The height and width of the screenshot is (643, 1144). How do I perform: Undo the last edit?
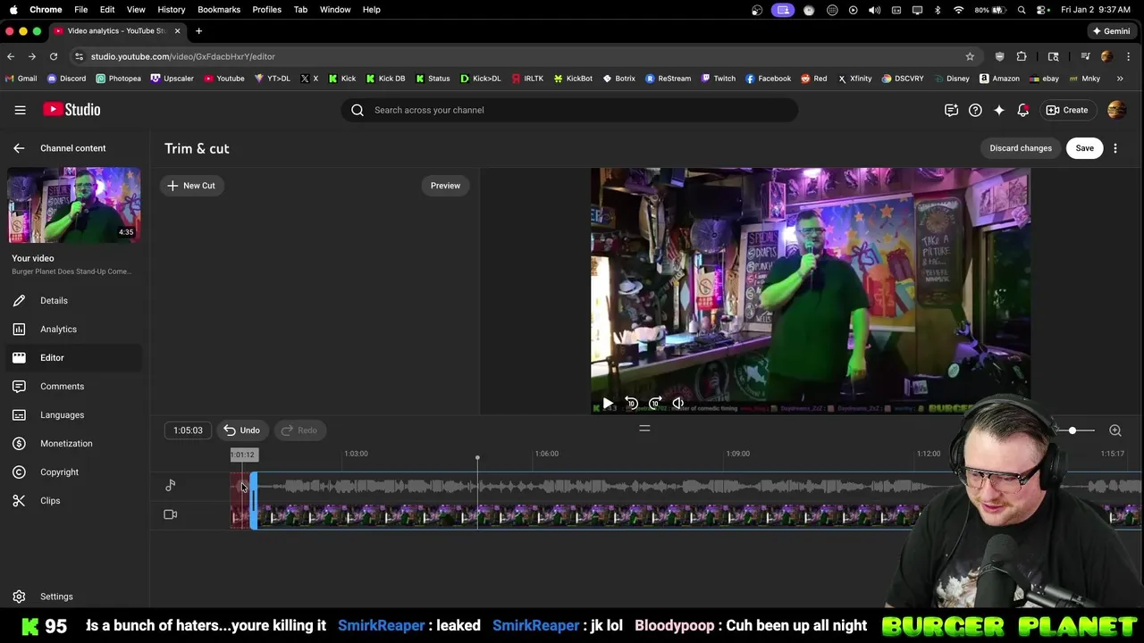click(241, 430)
